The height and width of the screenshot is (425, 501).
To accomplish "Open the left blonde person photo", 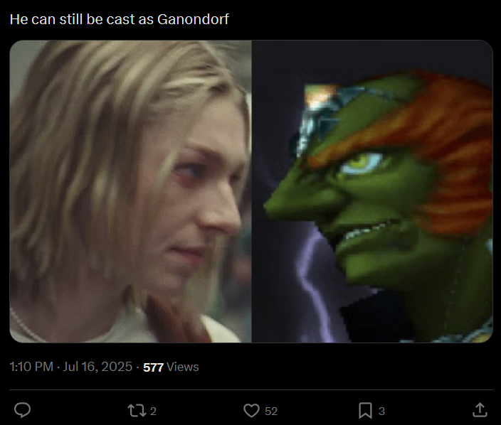I will pyautogui.click(x=130, y=191).
